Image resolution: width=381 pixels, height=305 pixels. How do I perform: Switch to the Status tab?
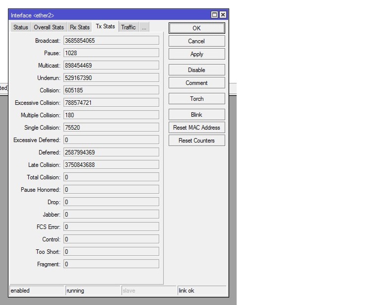pyautogui.click(x=20, y=27)
